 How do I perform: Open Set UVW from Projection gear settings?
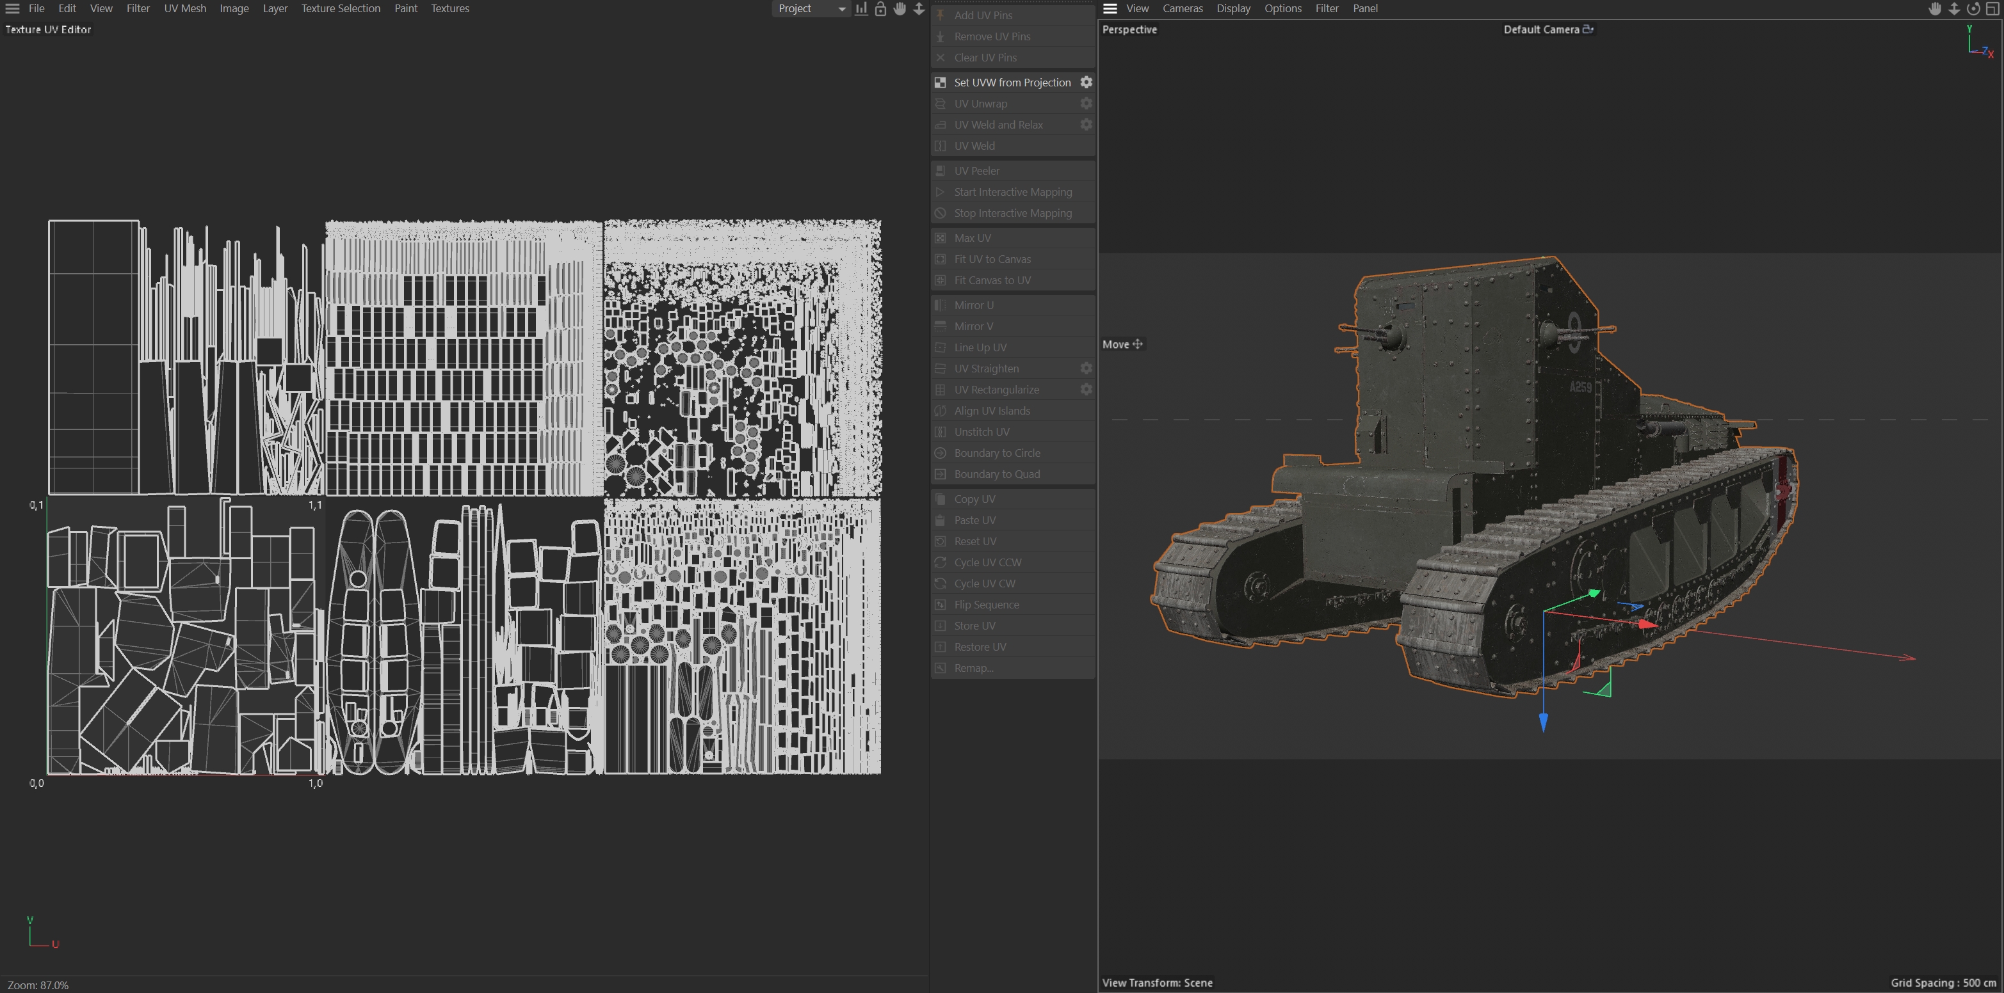pyautogui.click(x=1086, y=83)
